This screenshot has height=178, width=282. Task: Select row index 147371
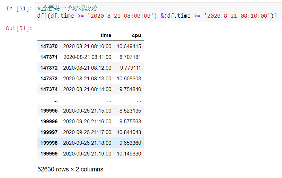click(49, 57)
